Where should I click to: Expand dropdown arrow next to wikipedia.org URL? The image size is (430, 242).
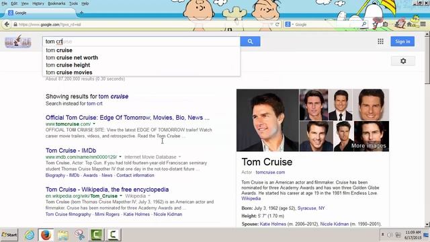[x=121, y=196]
